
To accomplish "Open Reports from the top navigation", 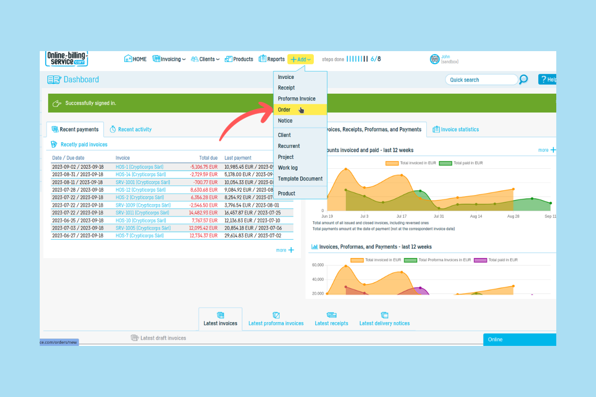I will pos(272,59).
